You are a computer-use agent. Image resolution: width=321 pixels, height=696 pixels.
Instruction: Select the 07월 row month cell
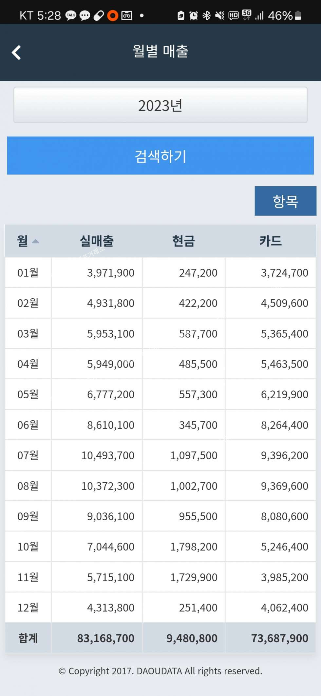[28, 455]
